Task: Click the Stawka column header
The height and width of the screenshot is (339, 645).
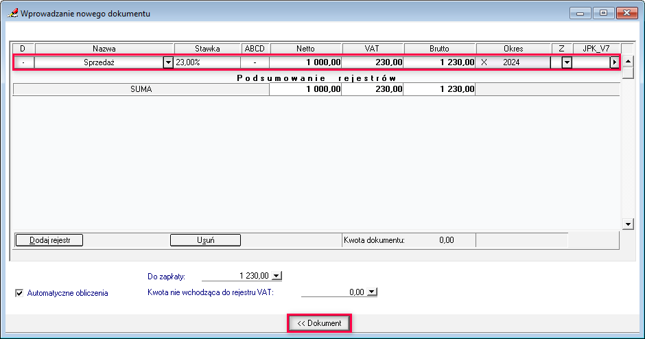Action: click(207, 49)
